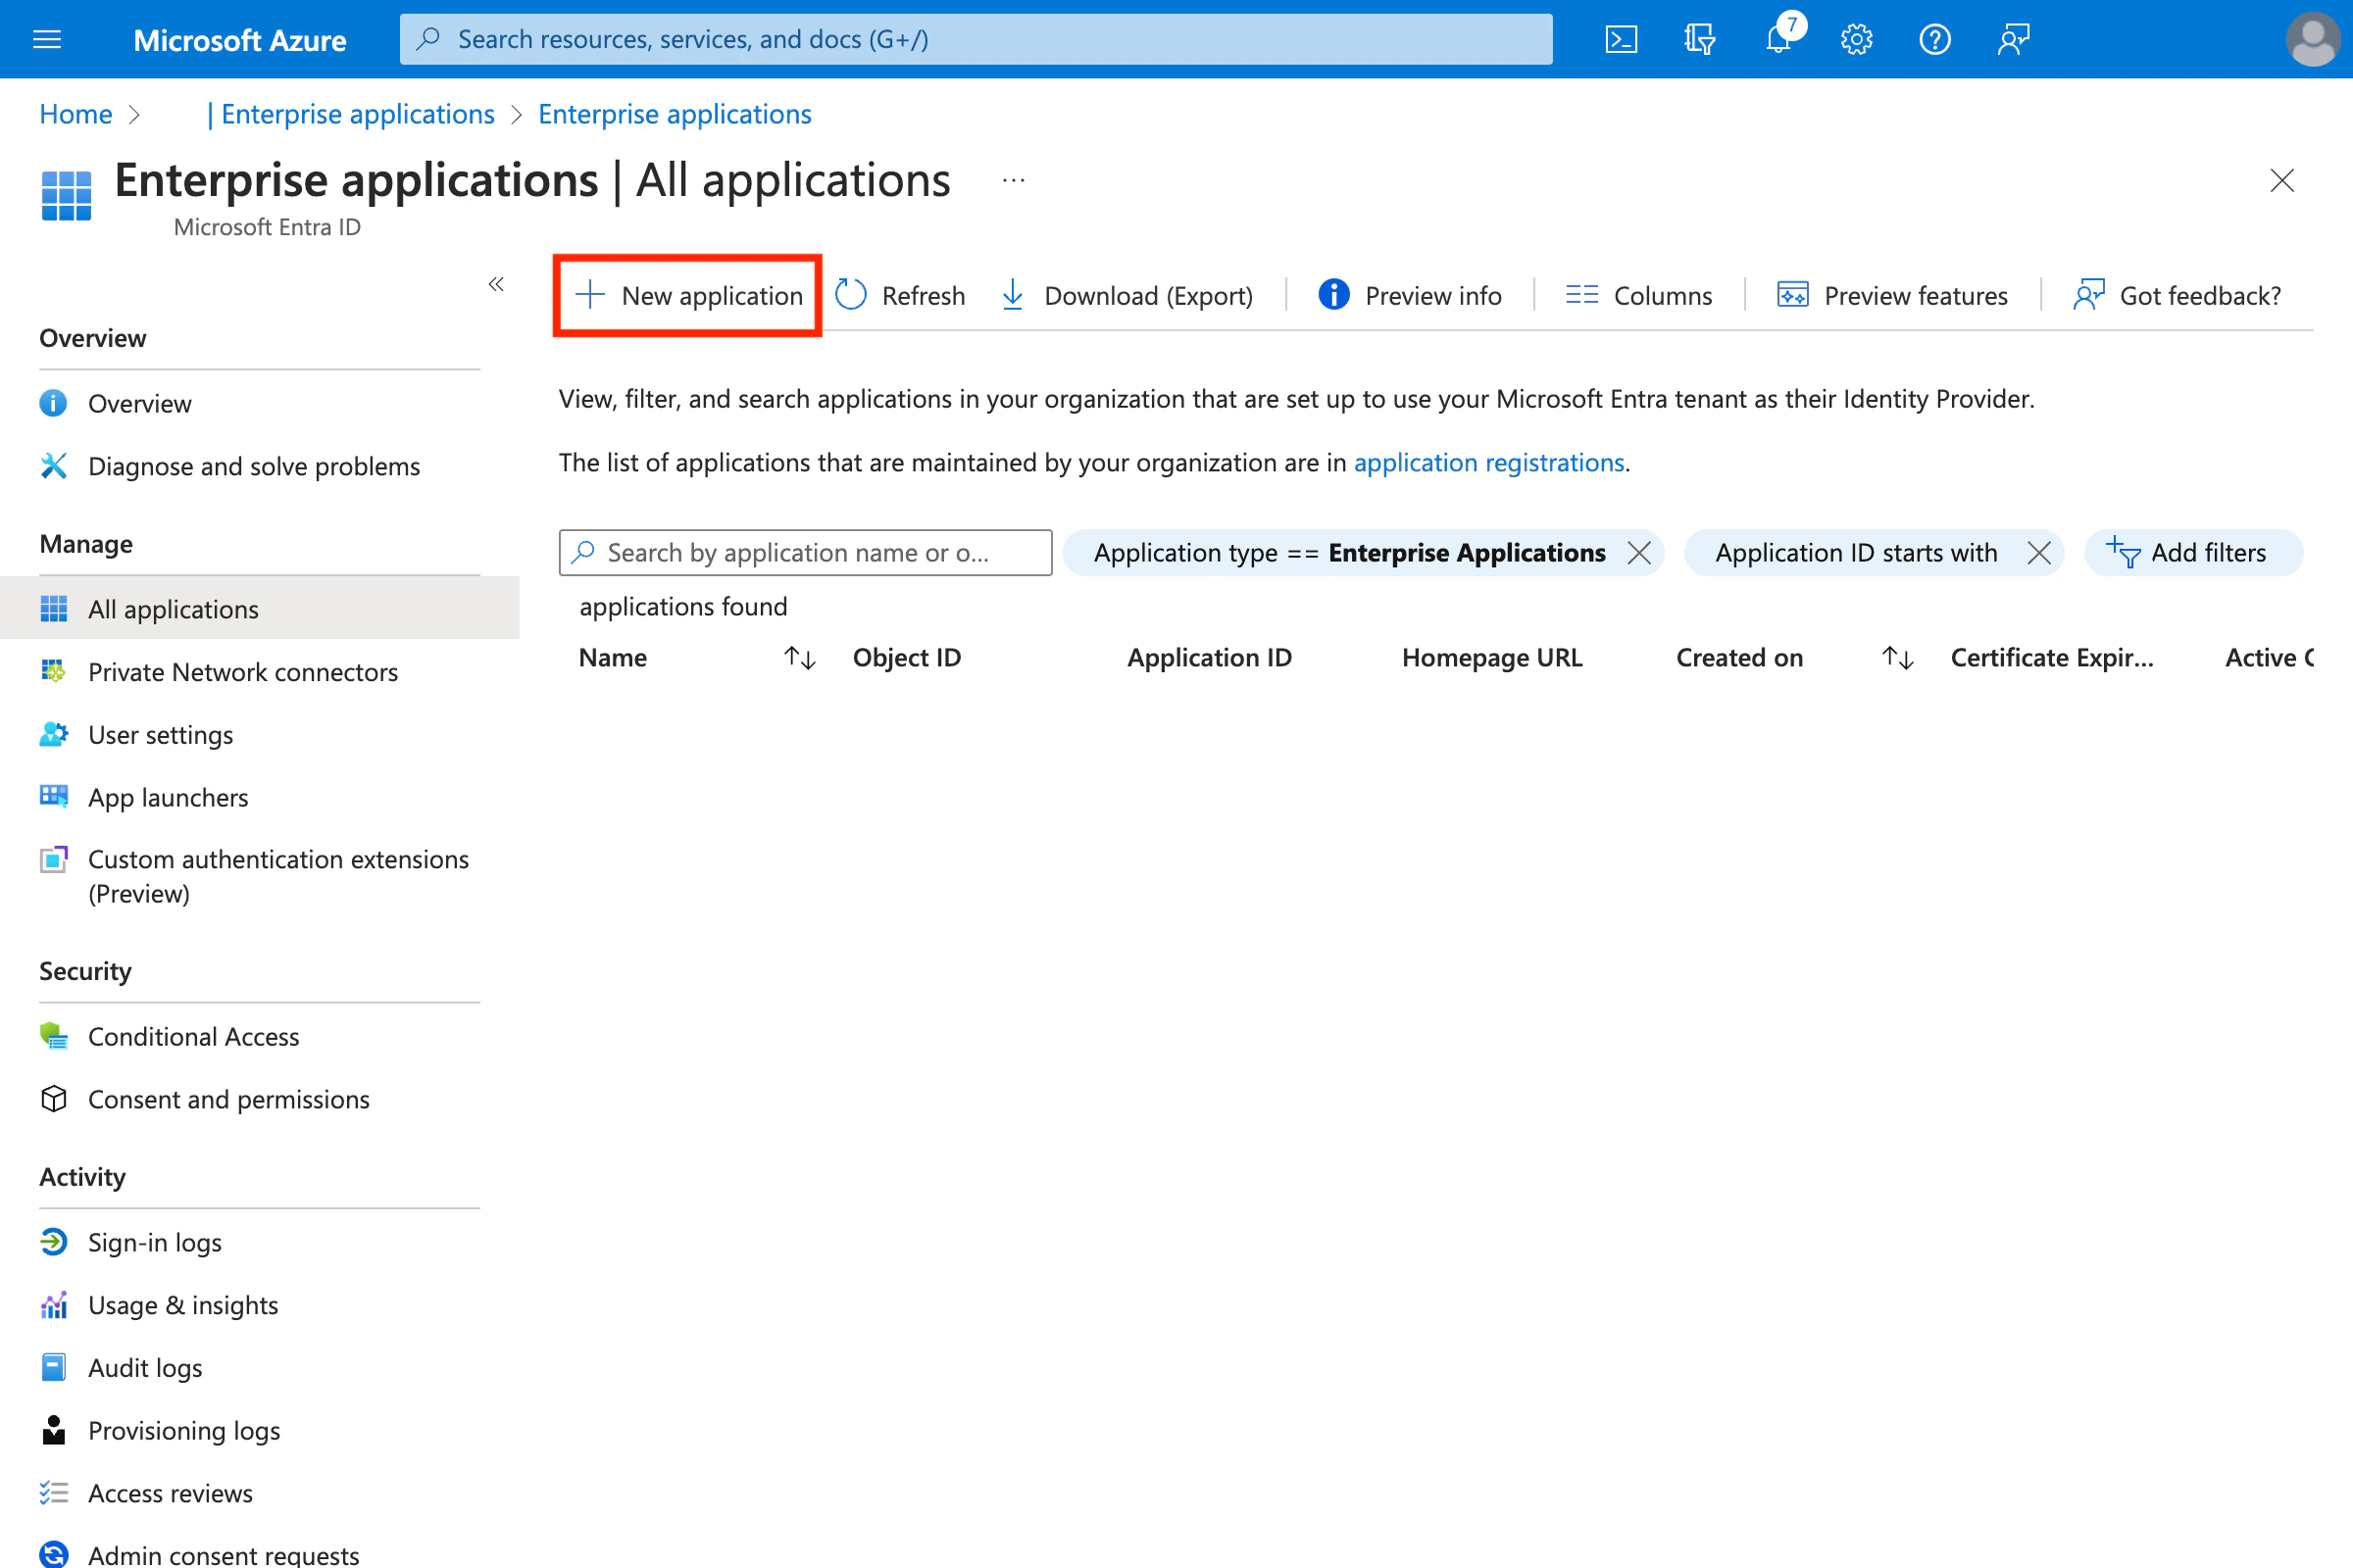
Task: Click Add filters button
Action: [x=2193, y=553]
